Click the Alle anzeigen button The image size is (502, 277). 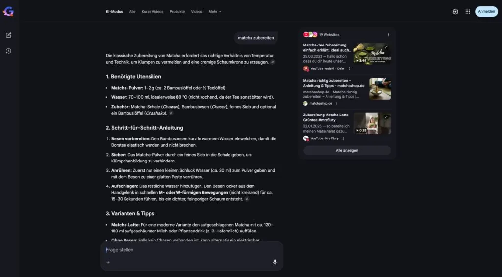click(347, 150)
